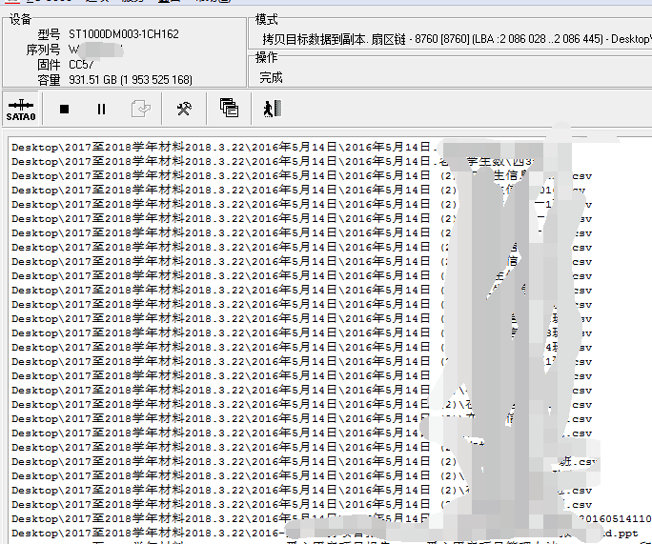Click the 模式 section label
This screenshot has height=544, width=652.
267,20
